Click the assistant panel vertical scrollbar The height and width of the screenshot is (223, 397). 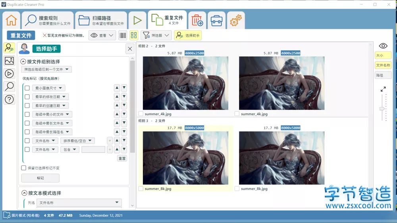pyautogui.click(x=132, y=106)
